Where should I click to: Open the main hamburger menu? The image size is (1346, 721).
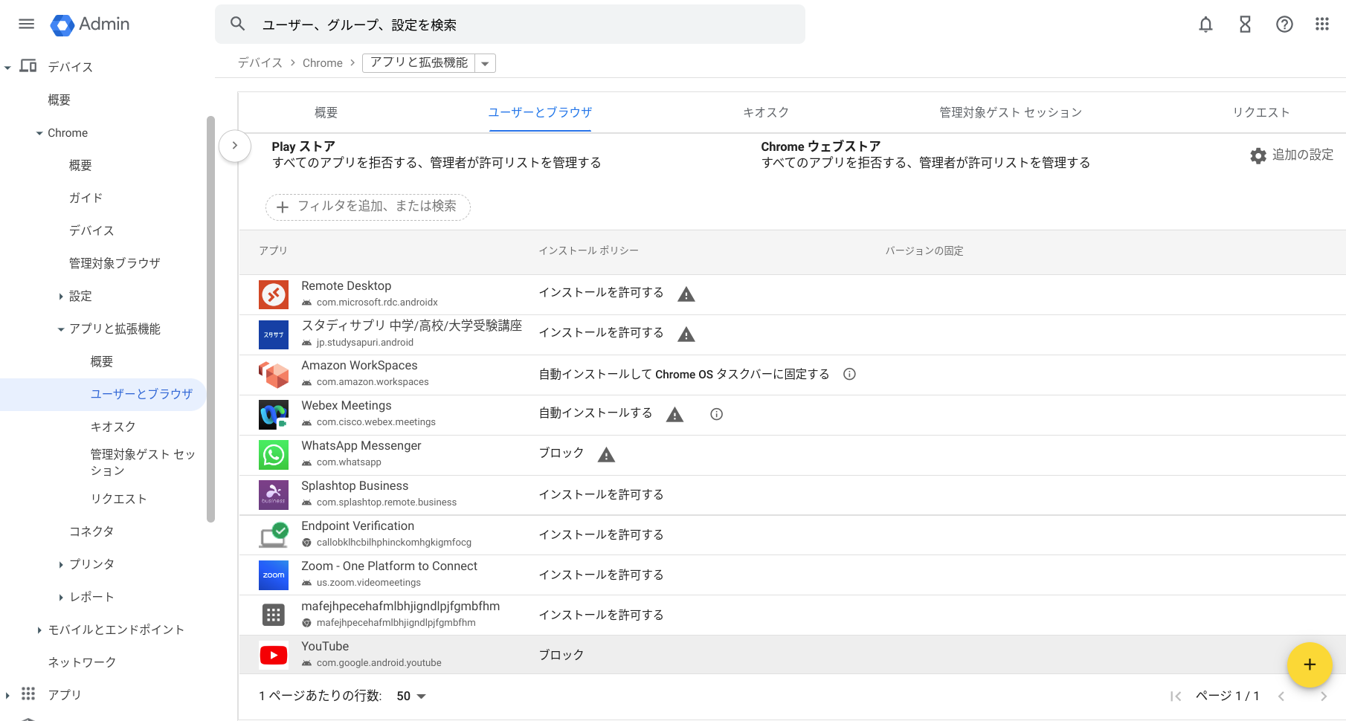click(26, 24)
